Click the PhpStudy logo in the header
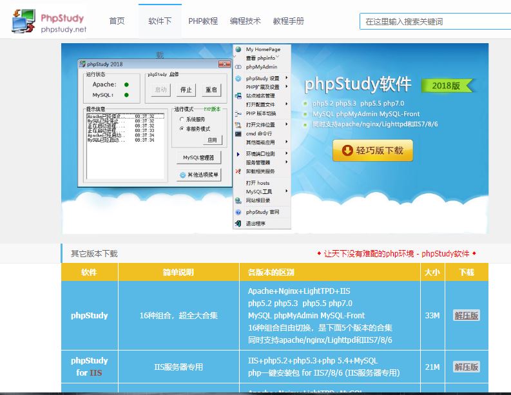The height and width of the screenshot is (395, 511). [49, 21]
